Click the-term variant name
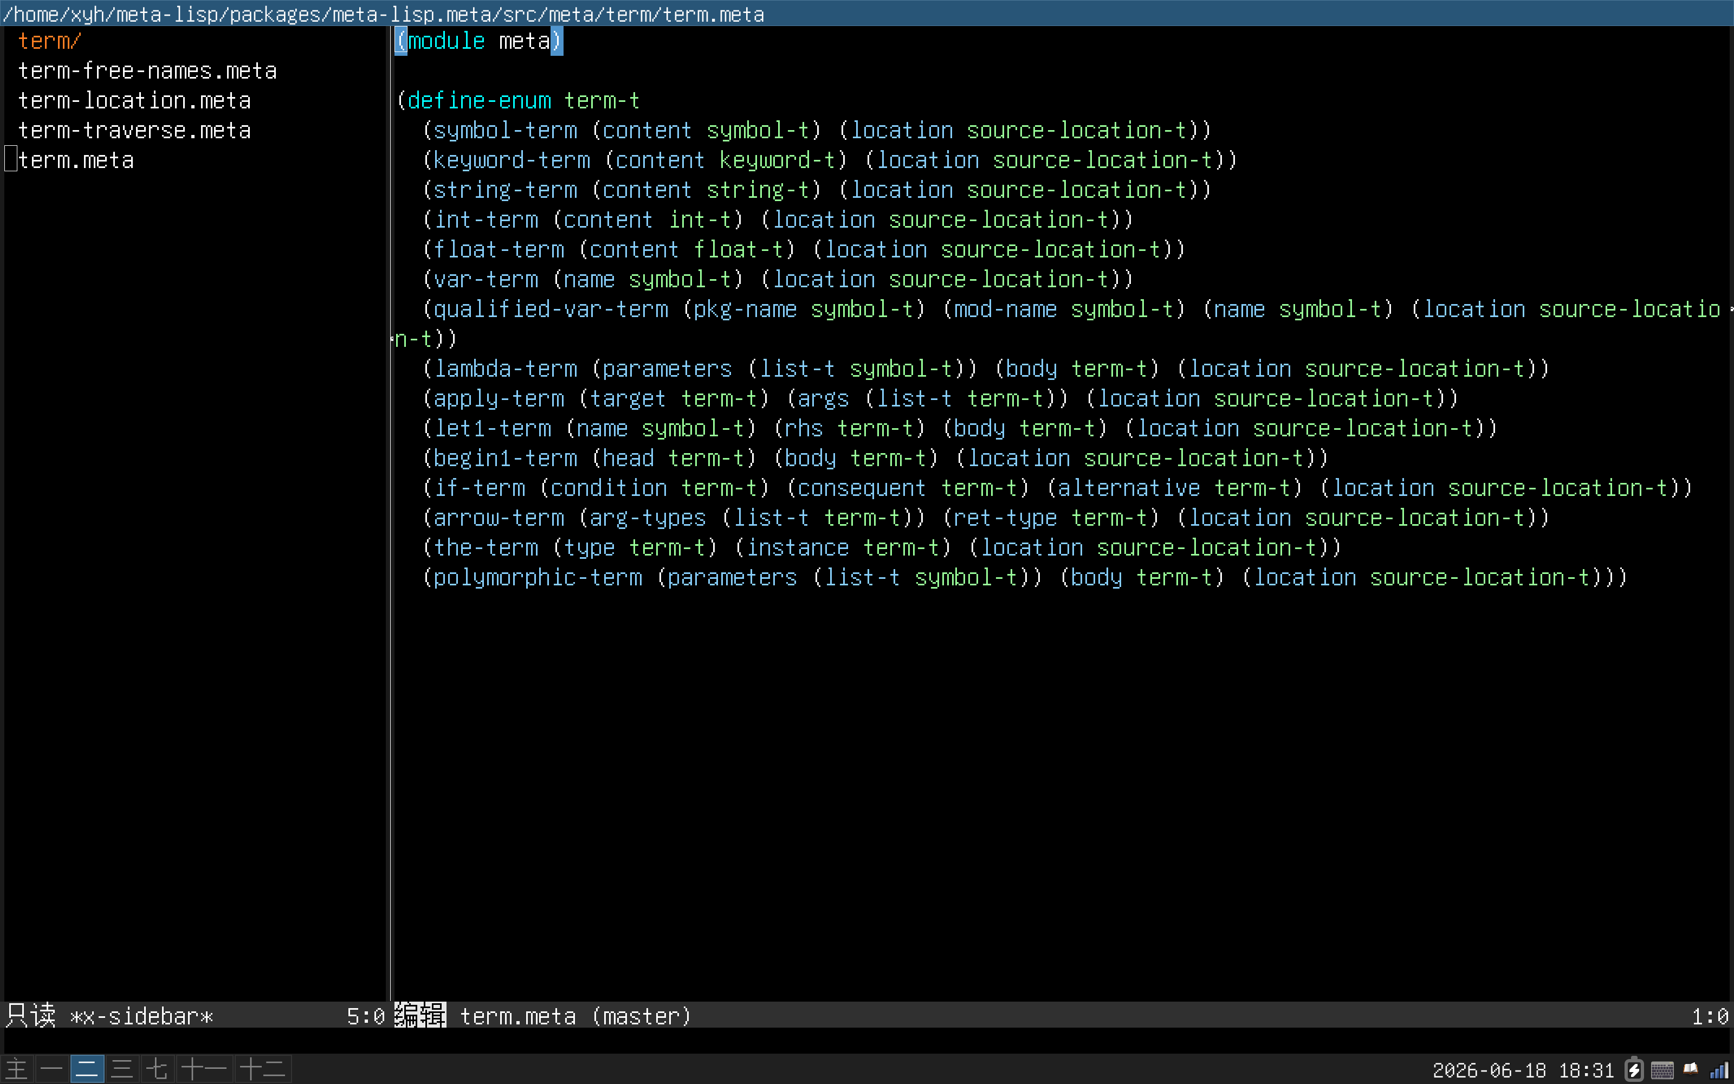Screen dimensions: 1734x1084 click(486, 547)
